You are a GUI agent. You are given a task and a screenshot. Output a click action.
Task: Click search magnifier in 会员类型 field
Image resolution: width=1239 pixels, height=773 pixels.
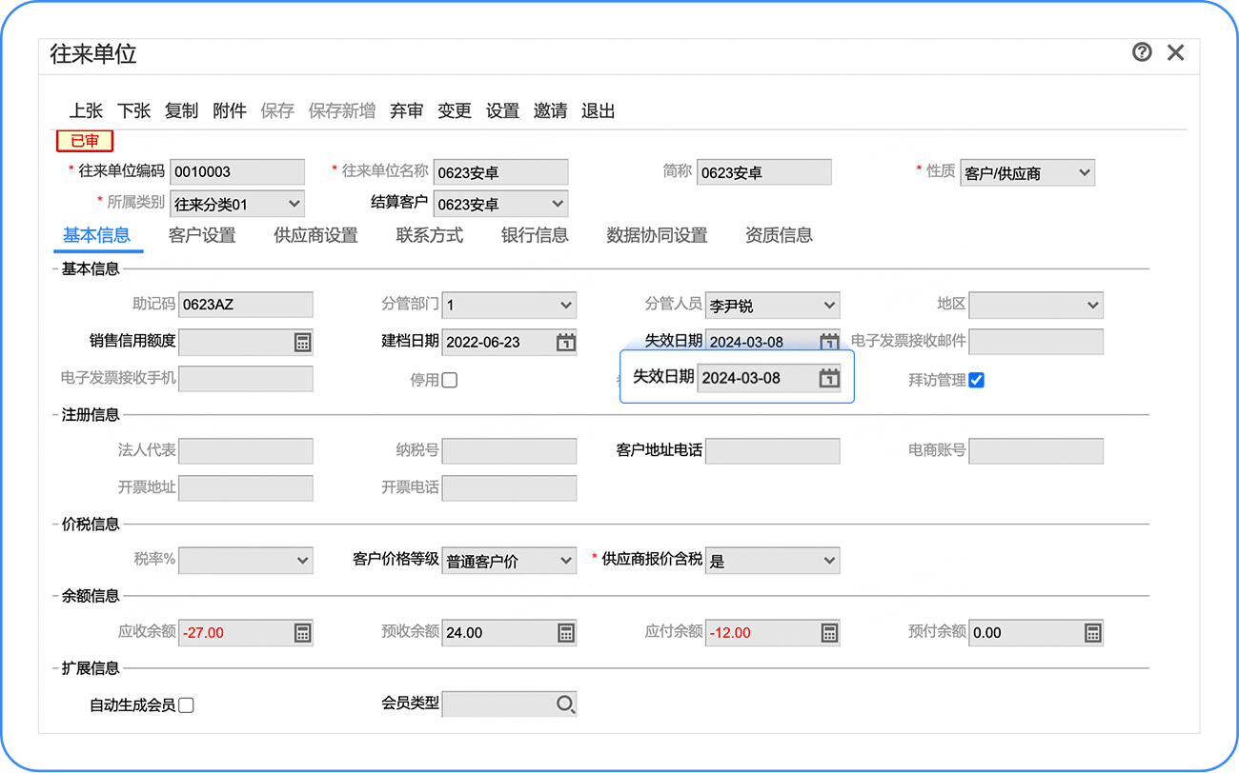(566, 704)
